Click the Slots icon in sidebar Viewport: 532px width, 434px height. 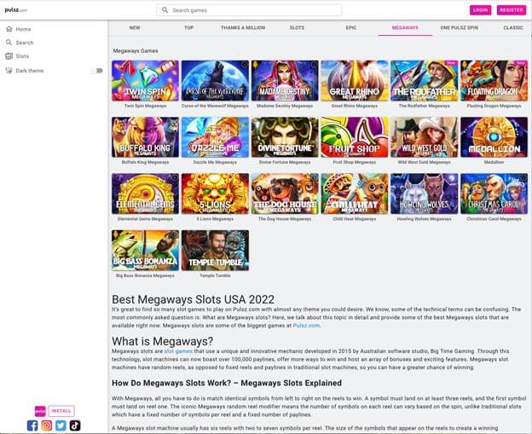[9, 56]
